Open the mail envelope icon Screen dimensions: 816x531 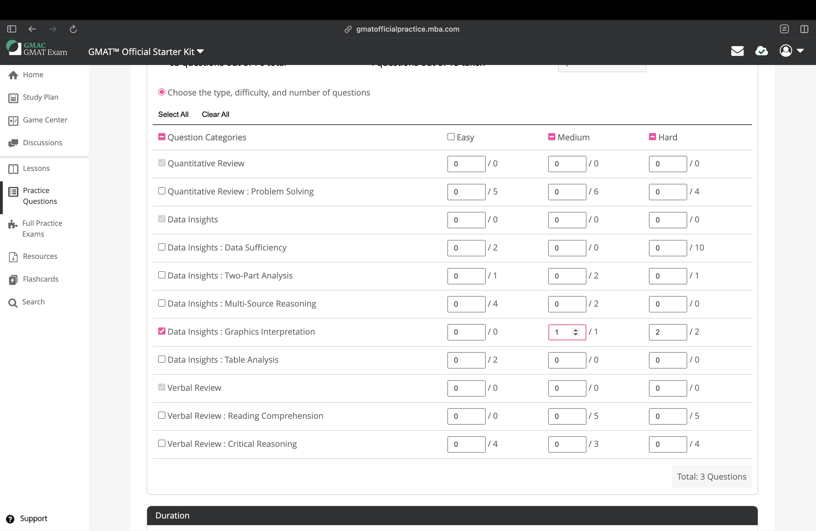pyautogui.click(x=737, y=51)
